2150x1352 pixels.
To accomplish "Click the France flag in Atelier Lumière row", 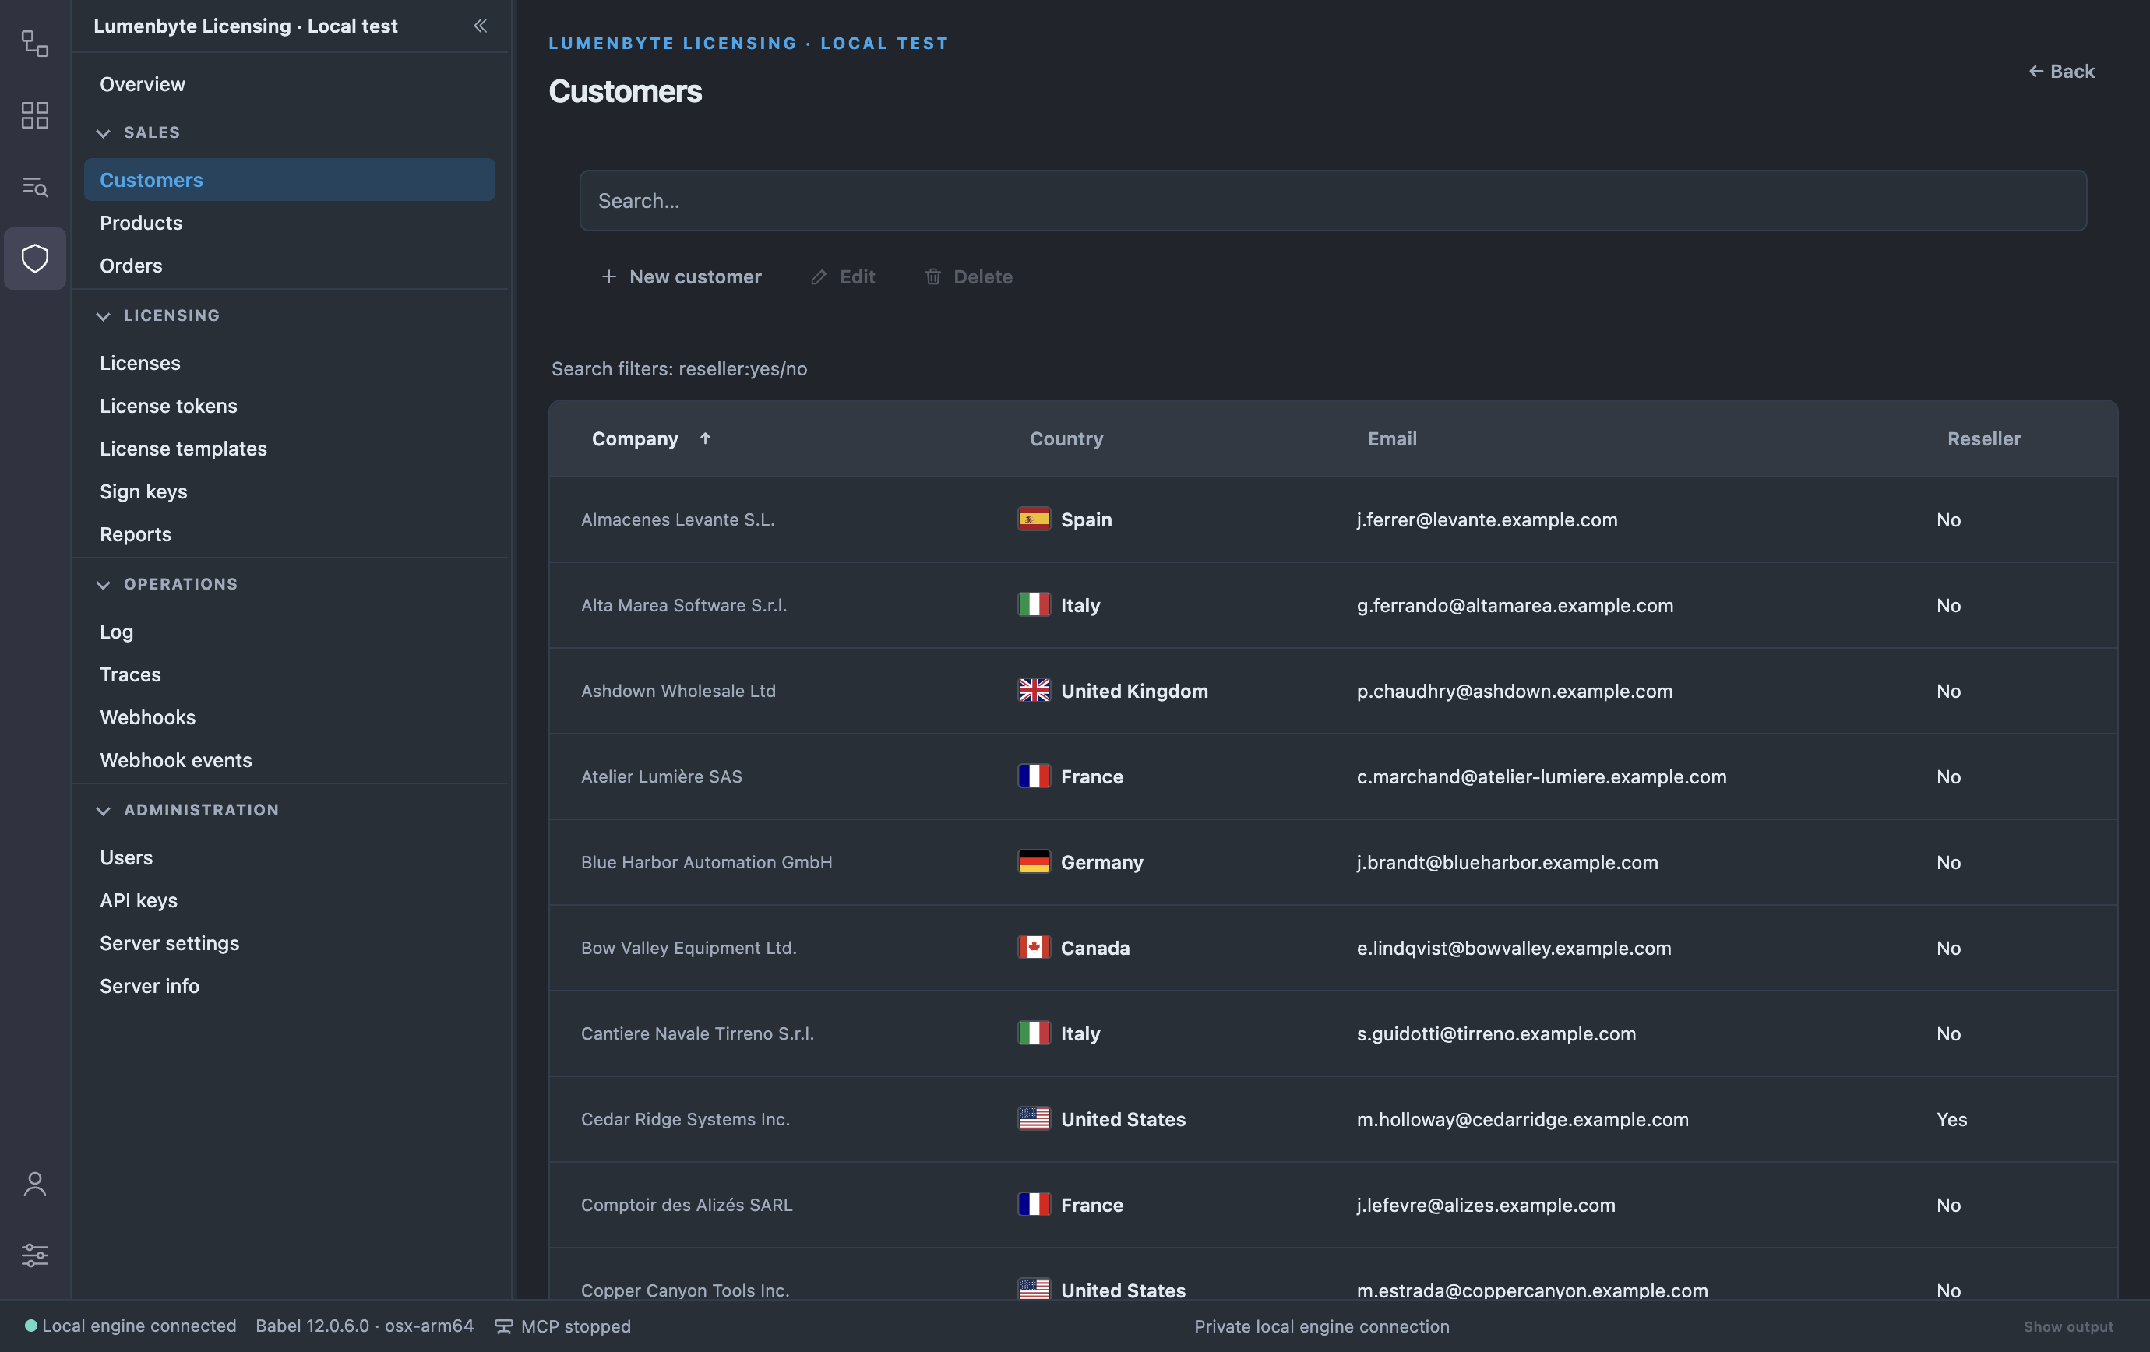I will 1034,776.
